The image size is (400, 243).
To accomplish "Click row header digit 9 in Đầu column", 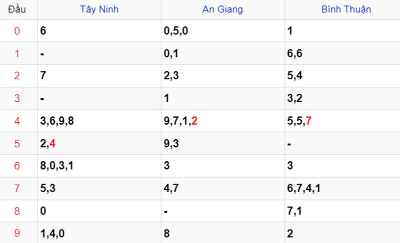I will [x=17, y=234].
